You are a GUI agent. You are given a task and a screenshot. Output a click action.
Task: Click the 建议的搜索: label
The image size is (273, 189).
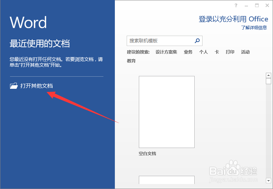coord(138,52)
